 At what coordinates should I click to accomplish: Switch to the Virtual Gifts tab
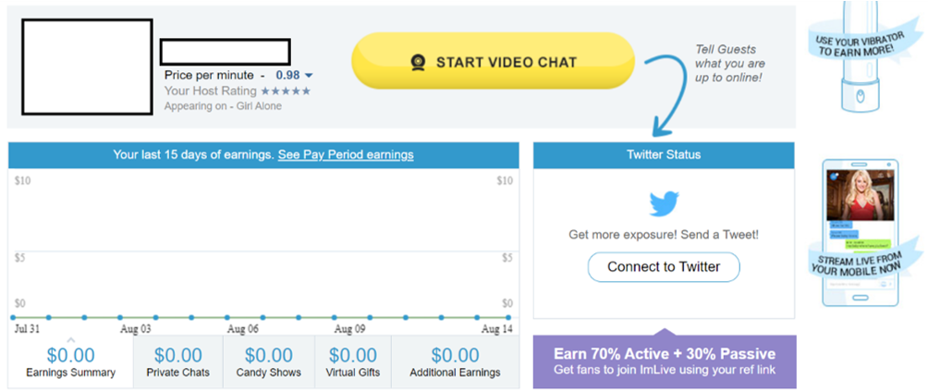click(x=353, y=362)
